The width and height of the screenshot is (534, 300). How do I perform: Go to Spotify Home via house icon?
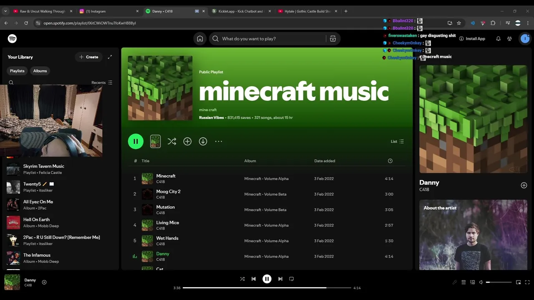click(200, 39)
